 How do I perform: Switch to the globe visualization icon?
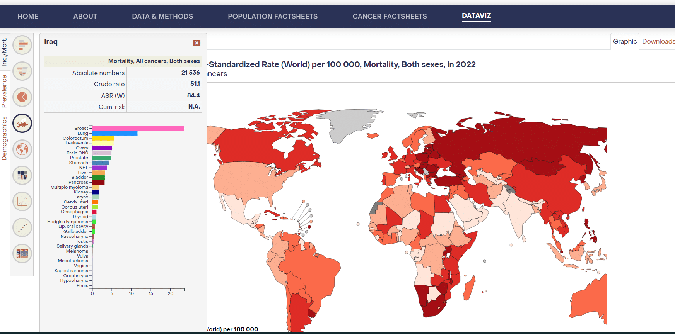pos(22,149)
